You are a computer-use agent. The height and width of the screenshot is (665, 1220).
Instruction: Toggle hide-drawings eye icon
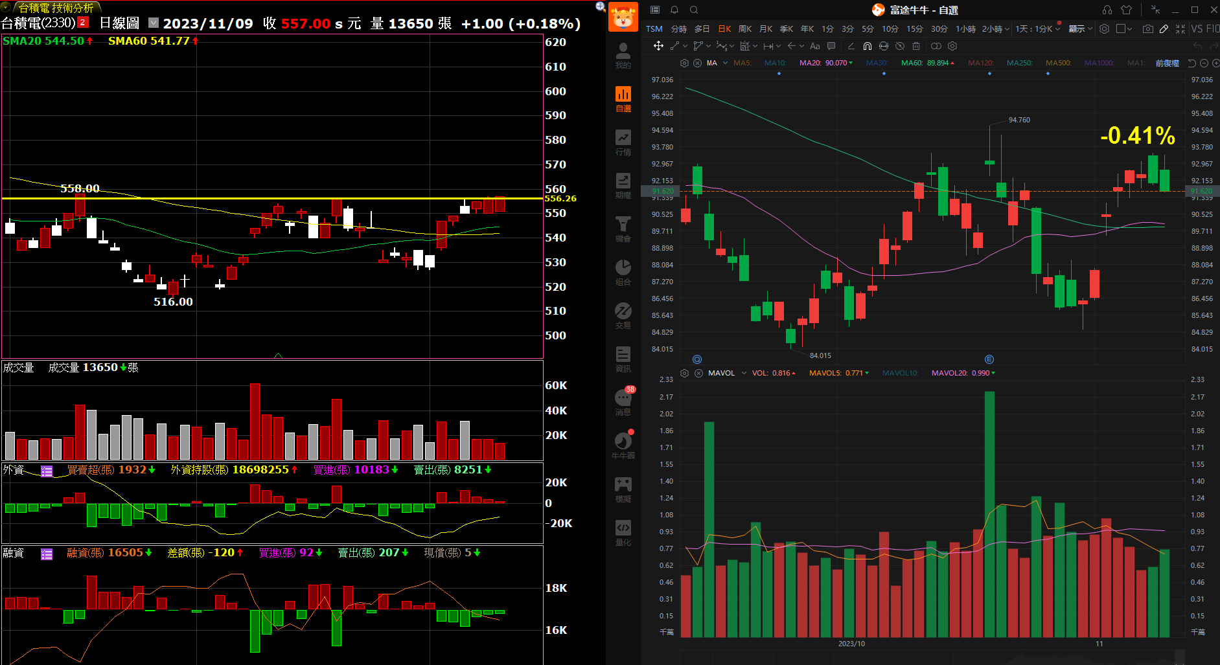[x=900, y=46]
